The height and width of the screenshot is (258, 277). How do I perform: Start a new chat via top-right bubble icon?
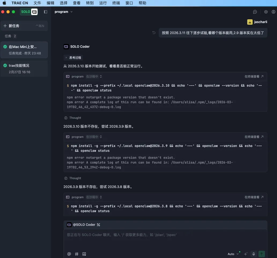pyautogui.click(x=255, y=12)
